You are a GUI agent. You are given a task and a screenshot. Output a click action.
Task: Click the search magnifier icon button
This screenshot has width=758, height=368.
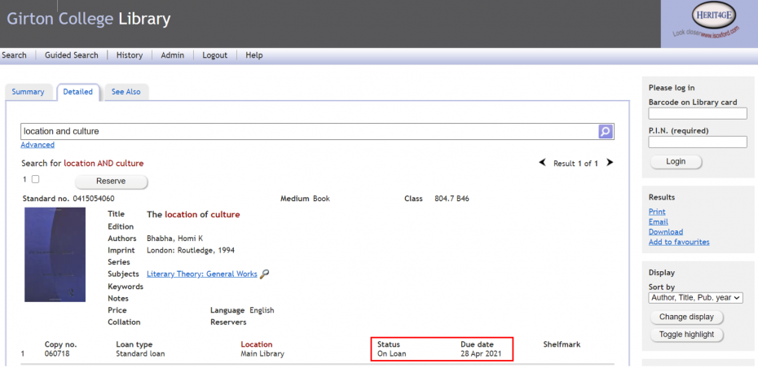click(606, 131)
